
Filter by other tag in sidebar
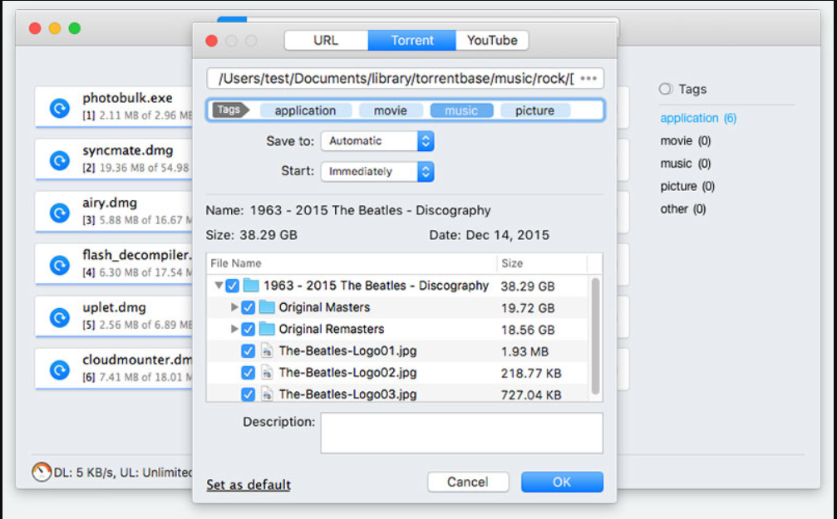point(683,209)
